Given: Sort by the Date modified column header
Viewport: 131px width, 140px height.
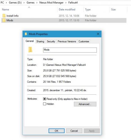Looking at the screenshot, I should (67, 10).
